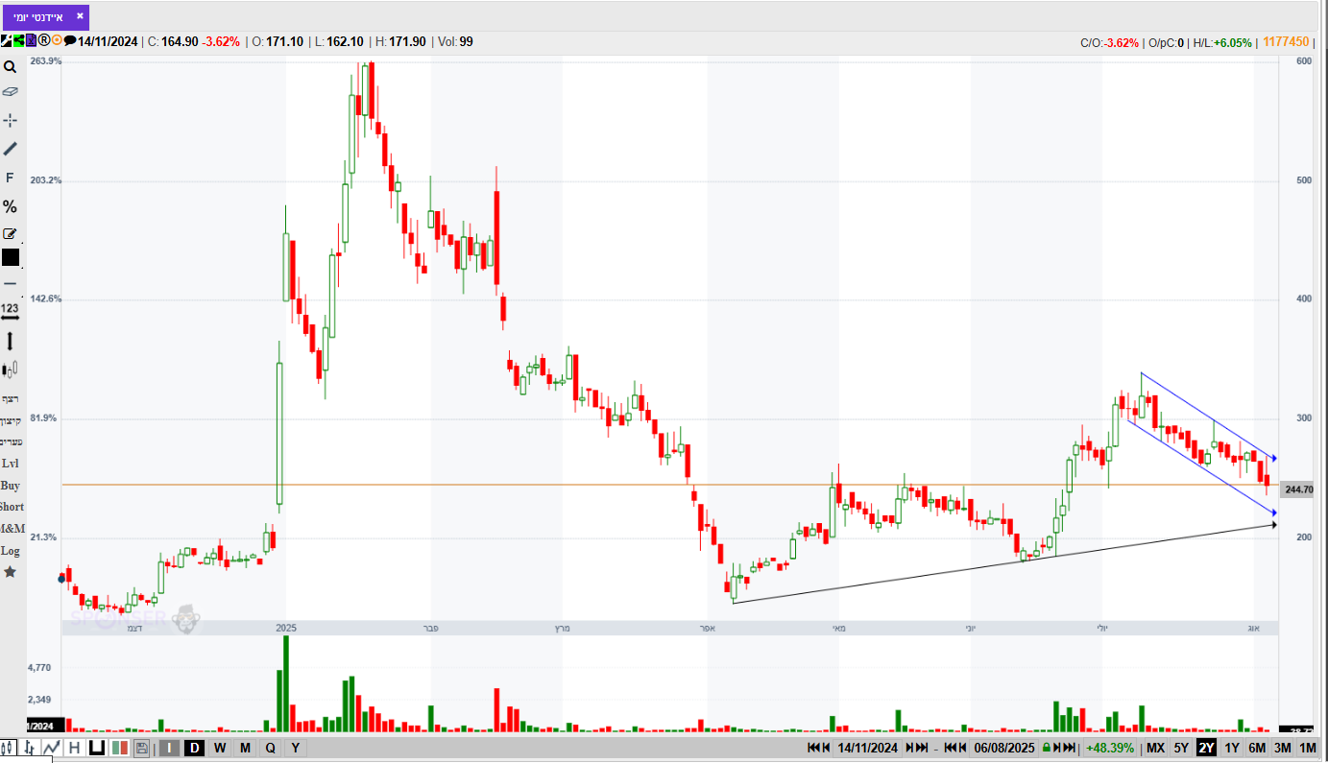Screen dimensions: 1328x763
Task: Click the purple Excel export icon
Action: tap(31, 41)
